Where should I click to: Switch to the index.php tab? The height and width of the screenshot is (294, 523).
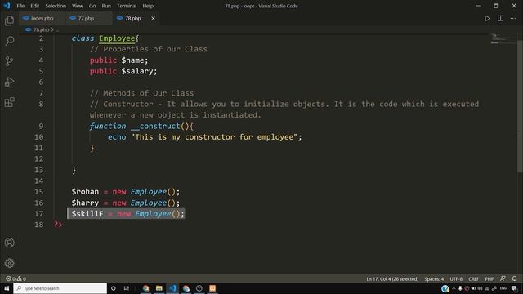tap(42, 18)
